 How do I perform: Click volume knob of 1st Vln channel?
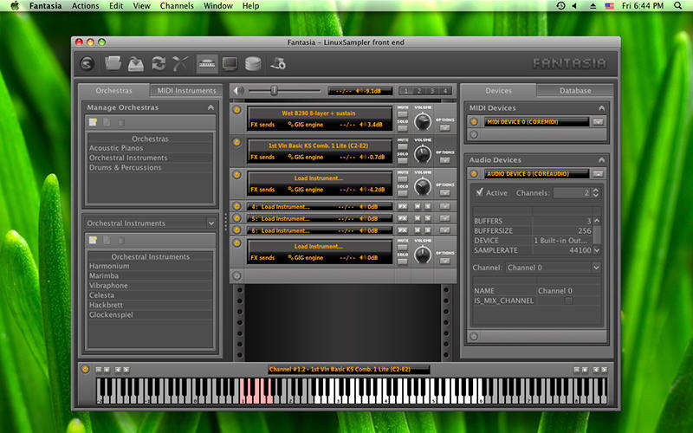pyautogui.click(x=423, y=154)
